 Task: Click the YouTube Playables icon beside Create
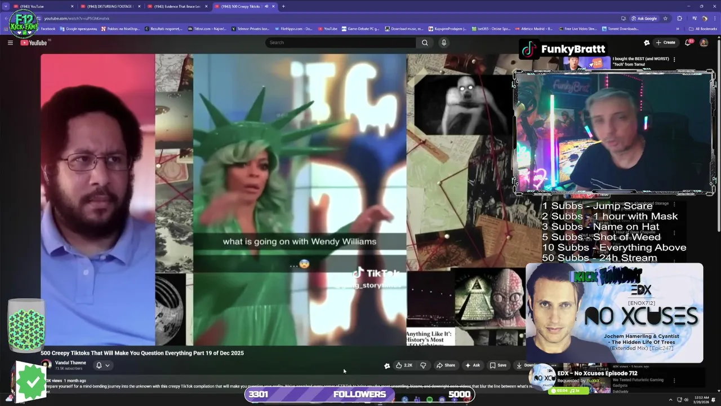[x=647, y=42]
